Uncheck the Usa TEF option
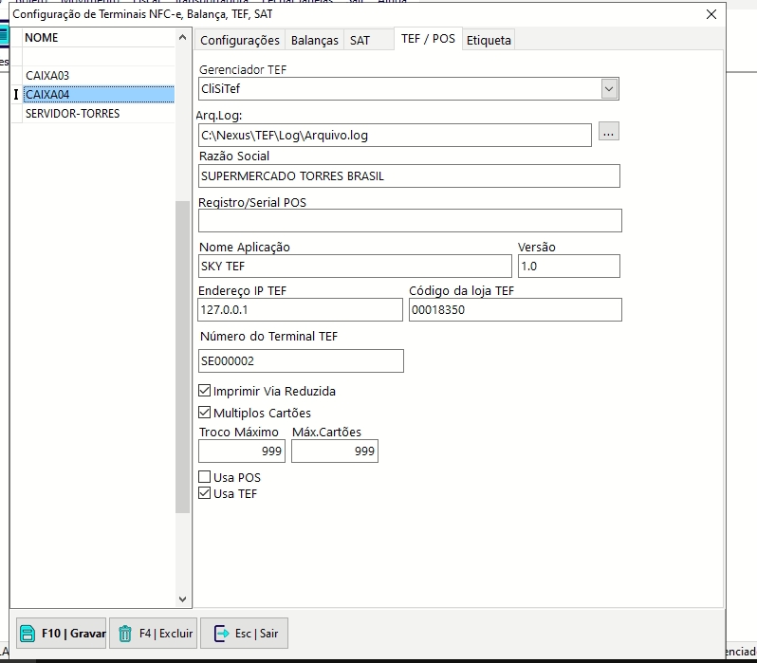This screenshot has width=757, height=663. coord(205,493)
